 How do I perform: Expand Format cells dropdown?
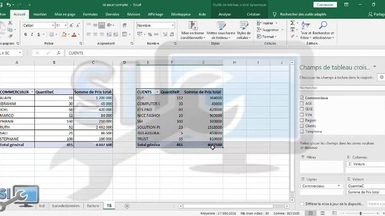point(276,37)
